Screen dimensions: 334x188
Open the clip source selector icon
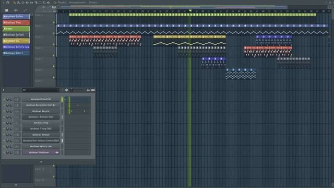(55, 3)
